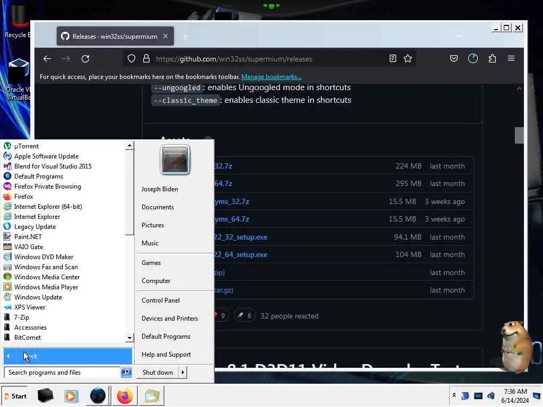Open Devices and Printers

(170, 318)
